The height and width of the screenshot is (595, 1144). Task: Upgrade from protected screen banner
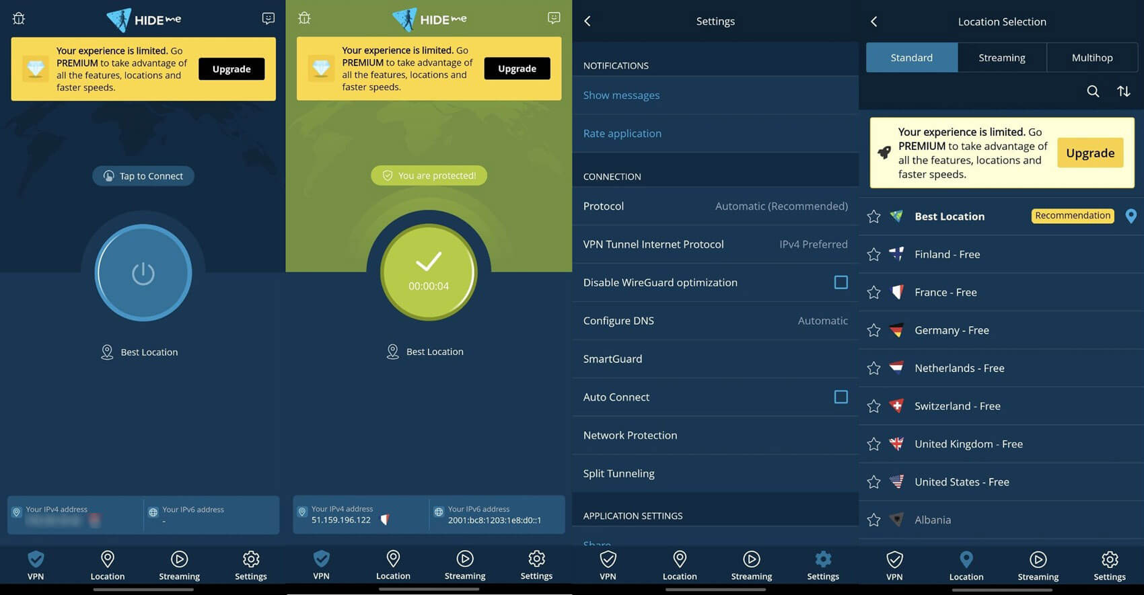517,69
